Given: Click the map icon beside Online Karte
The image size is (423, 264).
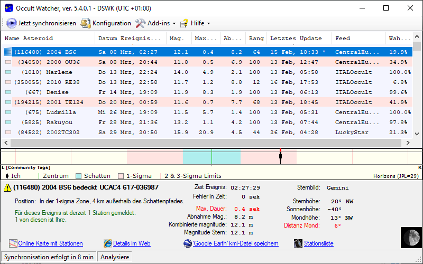Looking at the screenshot, I should pyautogui.click(x=13, y=243).
